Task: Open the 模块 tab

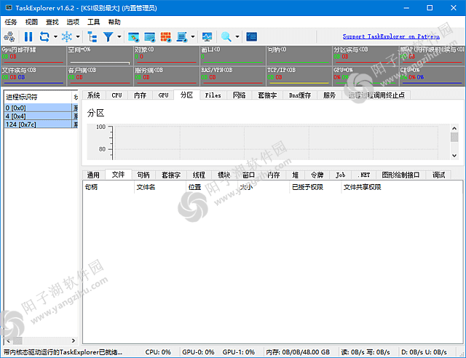Action: 224,175
